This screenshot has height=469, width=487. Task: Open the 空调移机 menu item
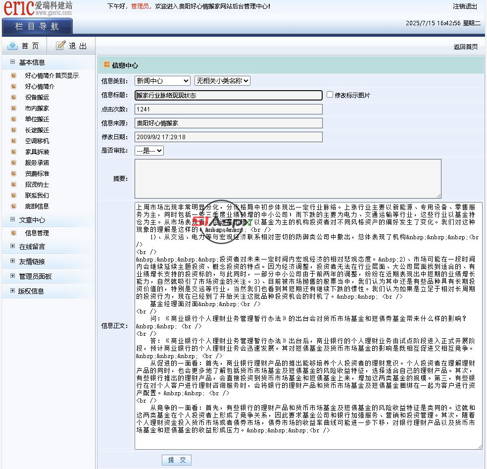click(37, 141)
